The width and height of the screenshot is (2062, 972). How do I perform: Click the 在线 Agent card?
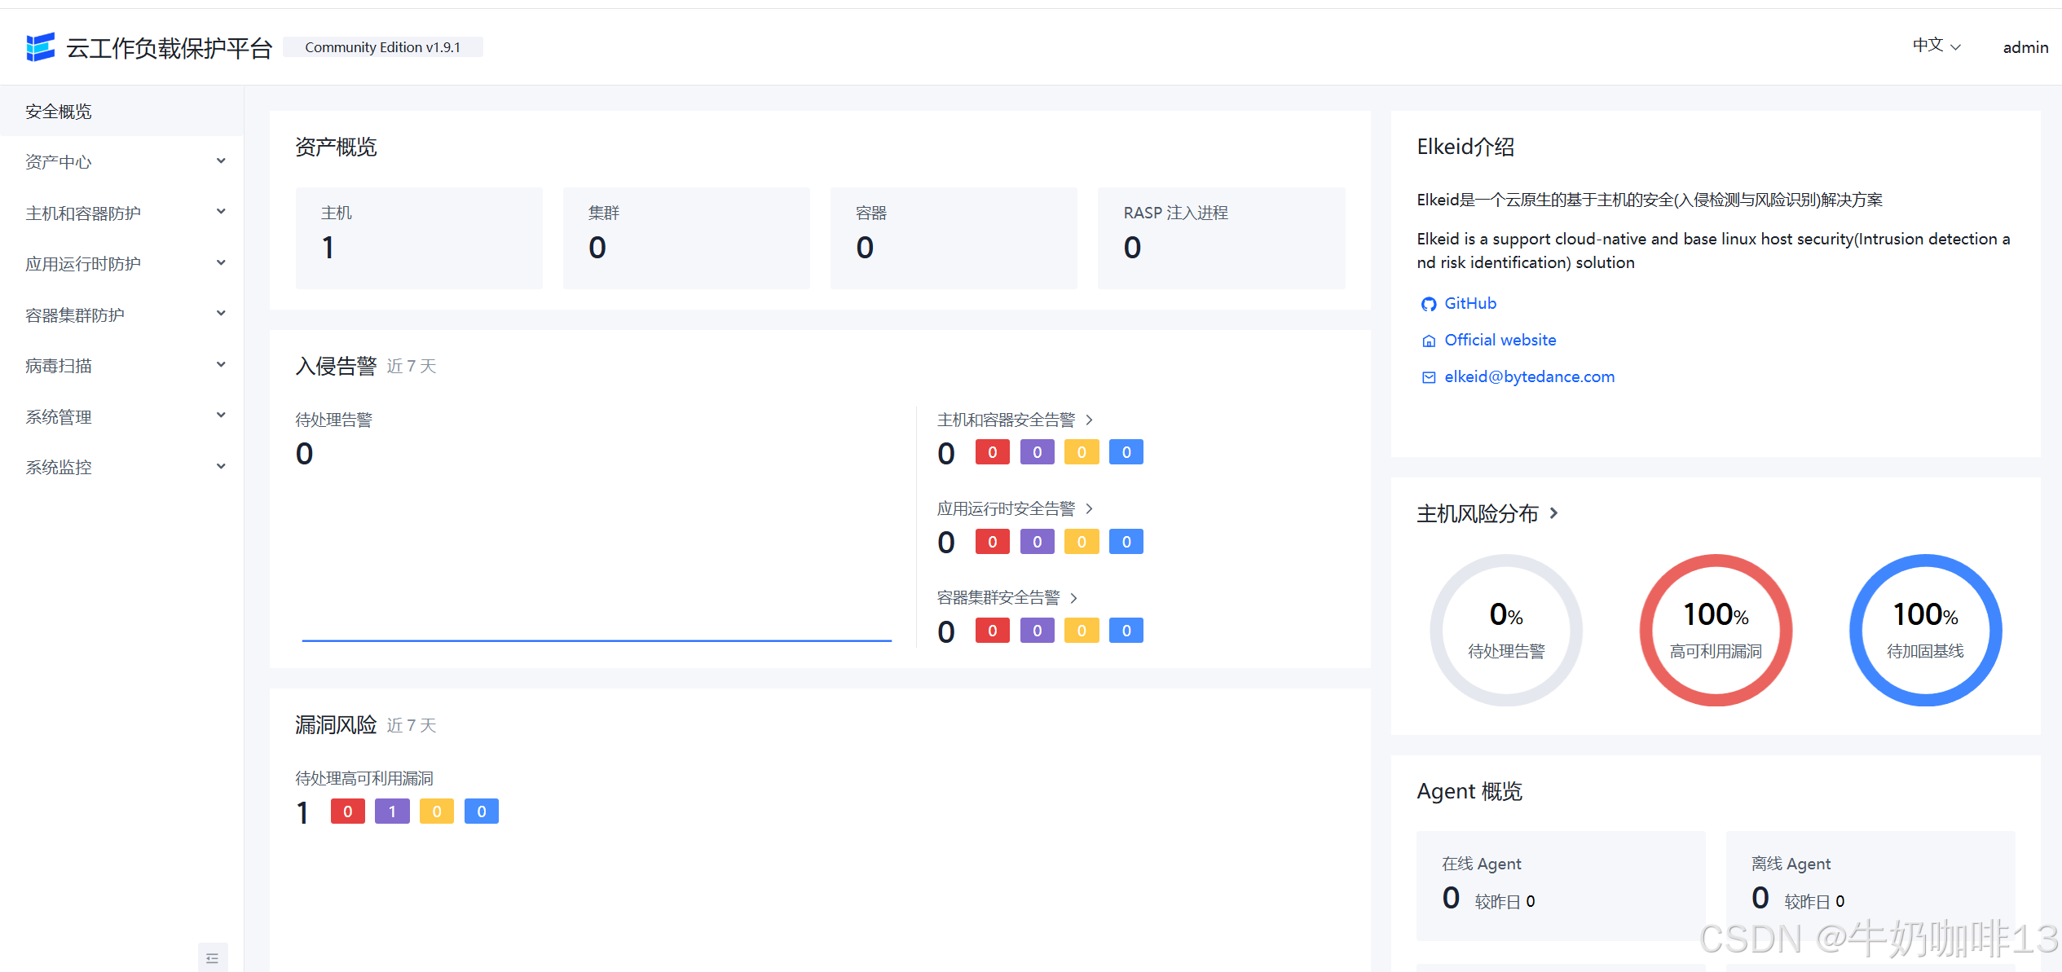pos(1560,886)
